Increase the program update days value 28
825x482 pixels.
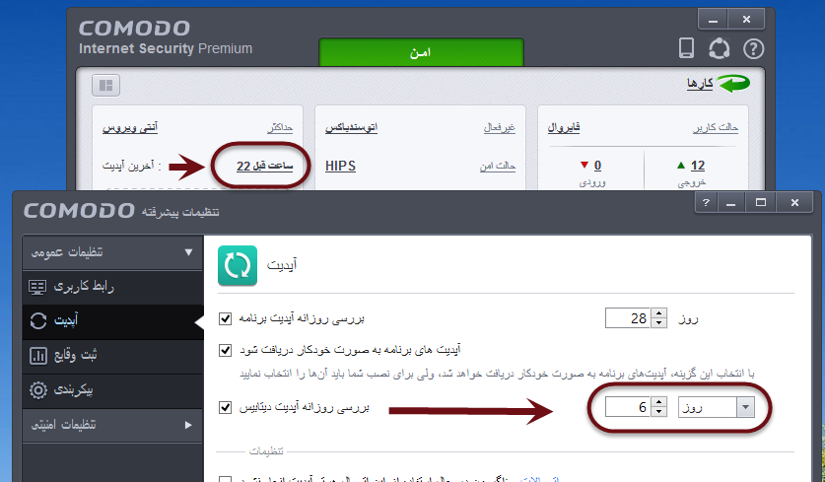658,313
